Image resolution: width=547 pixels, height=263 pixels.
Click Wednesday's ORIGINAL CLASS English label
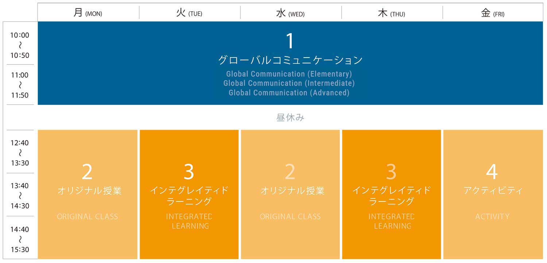pos(290,216)
